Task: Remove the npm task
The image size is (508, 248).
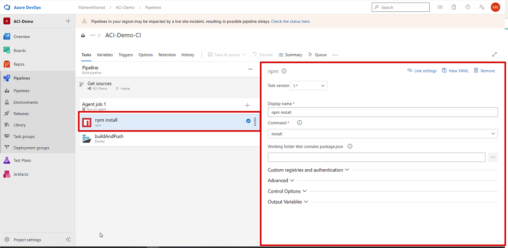Action: click(484, 70)
